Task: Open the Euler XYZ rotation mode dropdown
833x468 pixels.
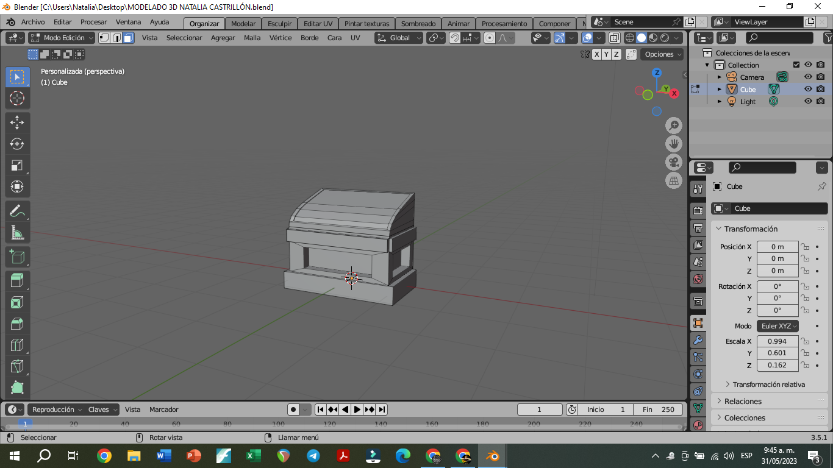Action: [x=778, y=326]
